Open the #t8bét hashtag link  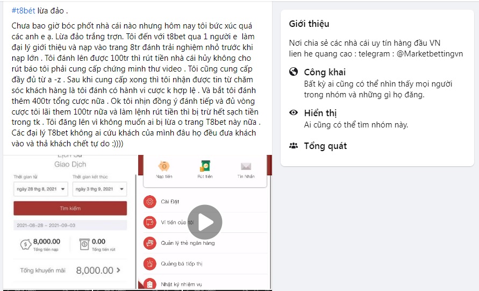pyautogui.click(x=23, y=11)
